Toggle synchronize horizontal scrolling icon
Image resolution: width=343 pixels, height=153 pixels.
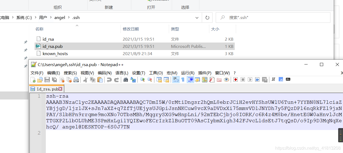tap(166, 80)
